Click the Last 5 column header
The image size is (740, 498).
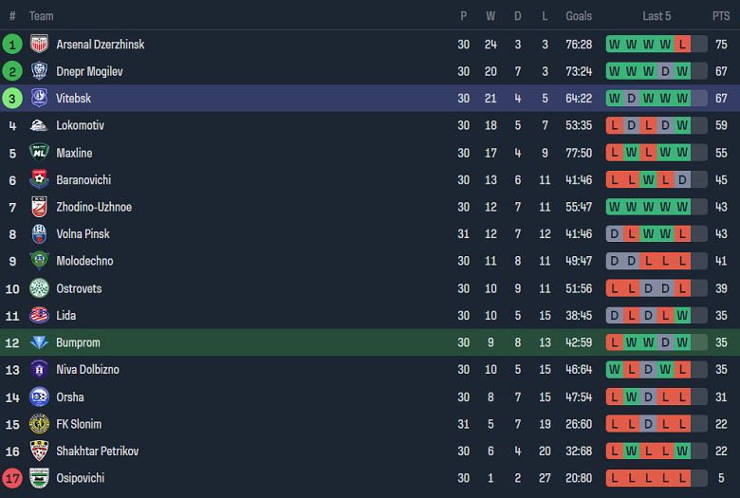(657, 16)
